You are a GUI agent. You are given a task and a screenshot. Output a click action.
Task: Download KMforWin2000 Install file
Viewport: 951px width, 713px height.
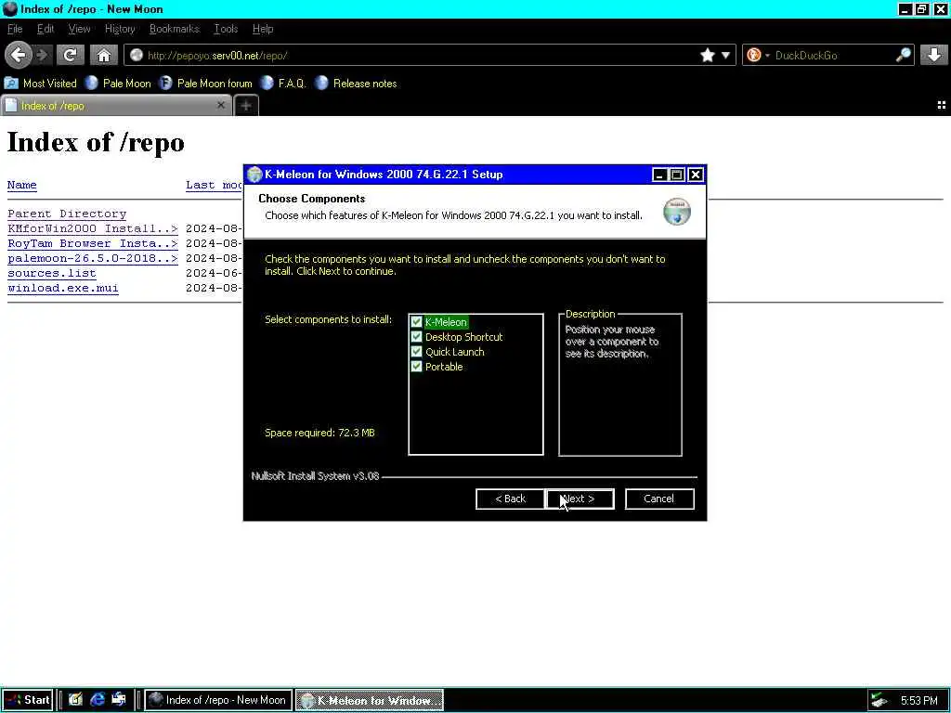click(x=93, y=228)
